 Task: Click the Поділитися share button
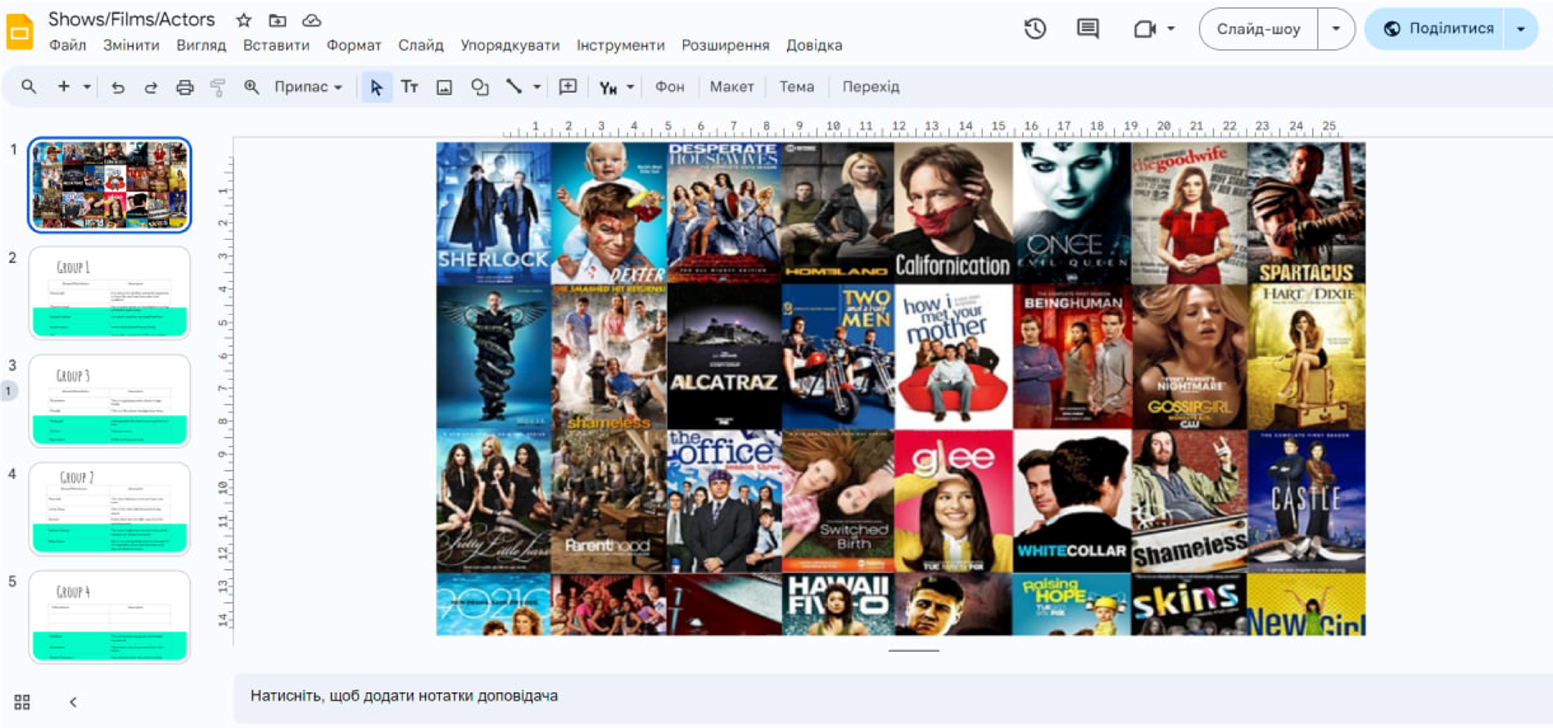(1438, 29)
